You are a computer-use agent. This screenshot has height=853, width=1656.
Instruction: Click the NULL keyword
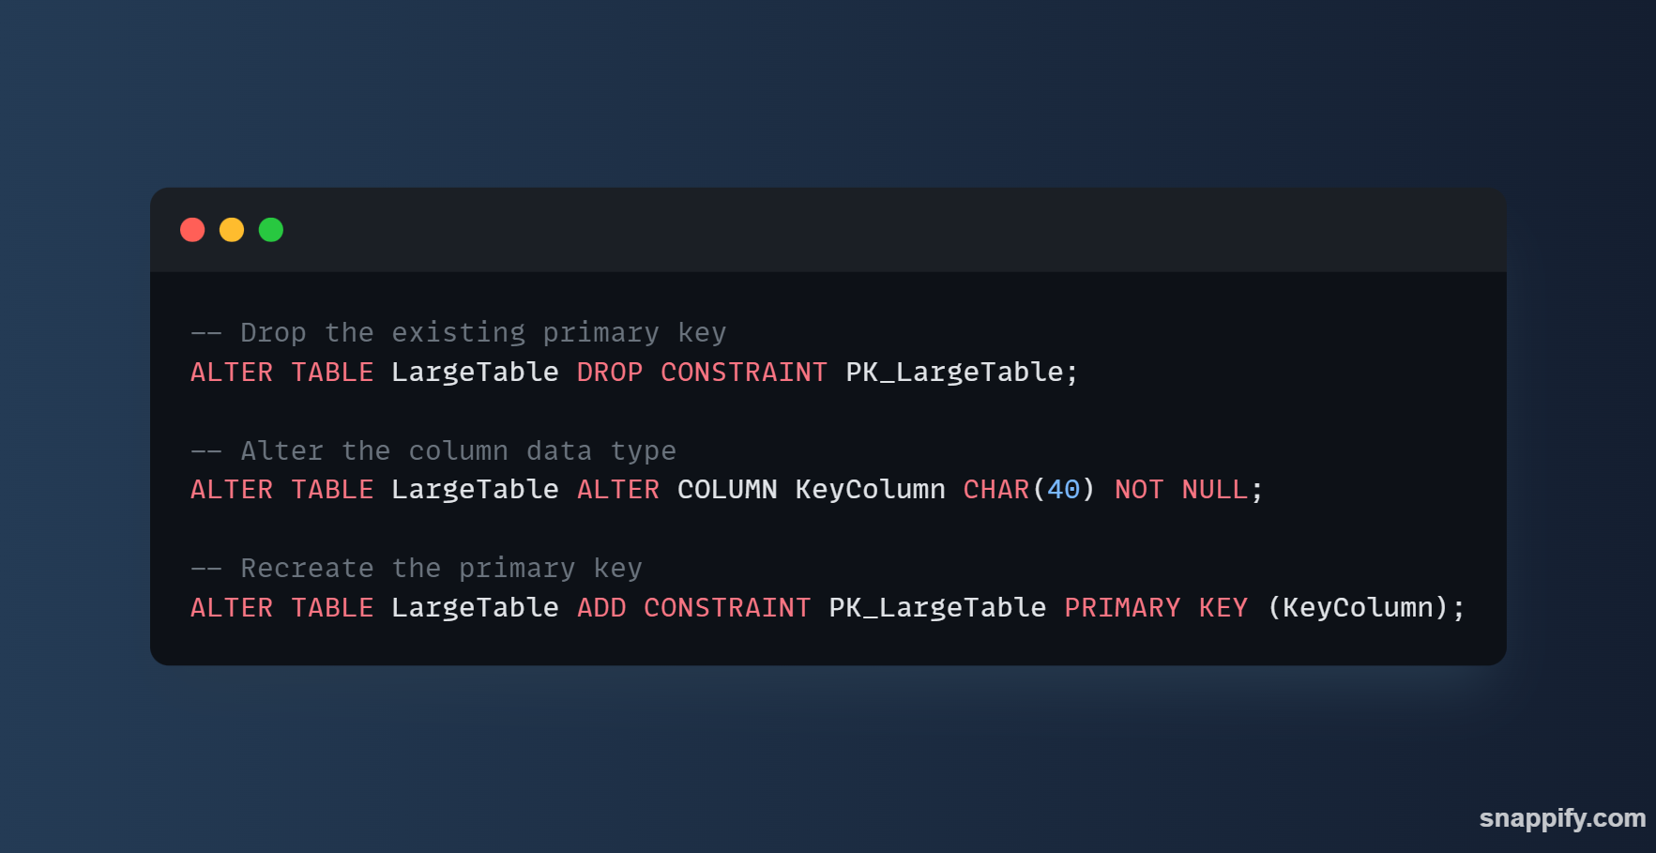click(1215, 490)
